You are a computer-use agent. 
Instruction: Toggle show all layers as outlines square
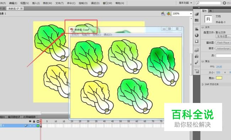pyautogui.click(x=38, y=121)
